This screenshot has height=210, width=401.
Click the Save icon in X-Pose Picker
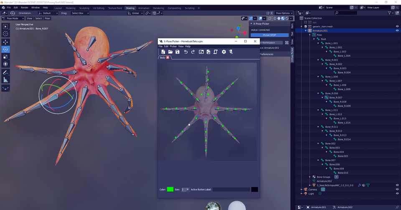178,52
